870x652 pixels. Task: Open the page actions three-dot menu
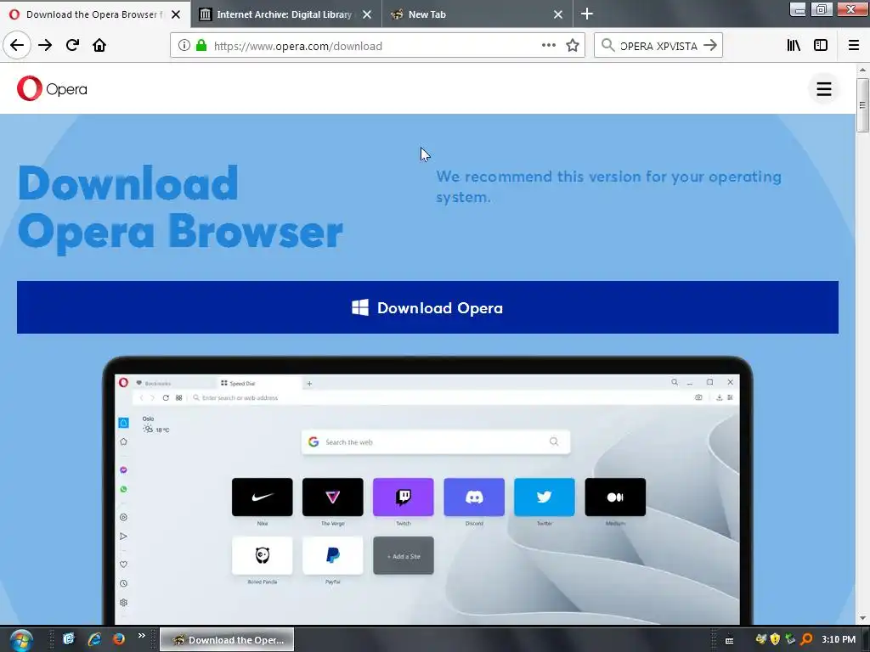pos(549,46)
